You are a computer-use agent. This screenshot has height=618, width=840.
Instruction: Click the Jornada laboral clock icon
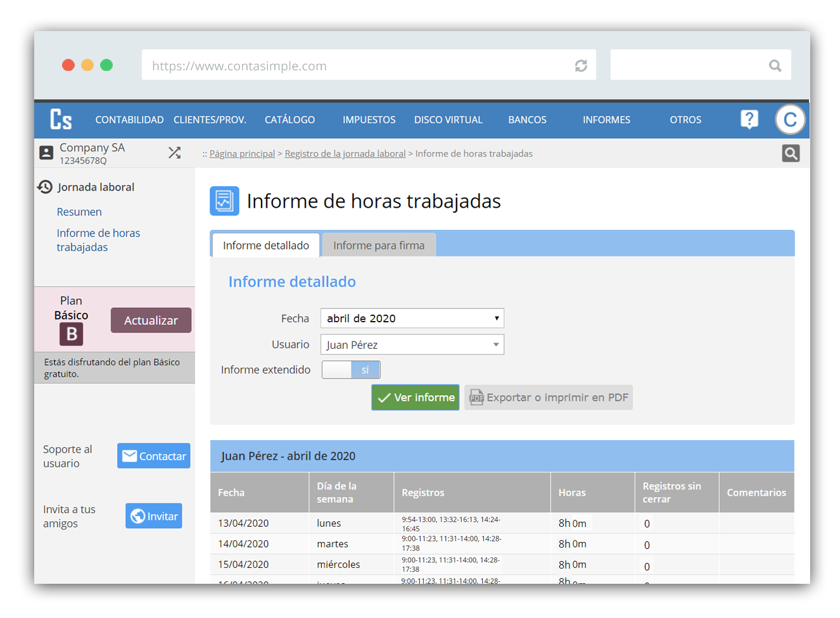click(x=45, y=187)
